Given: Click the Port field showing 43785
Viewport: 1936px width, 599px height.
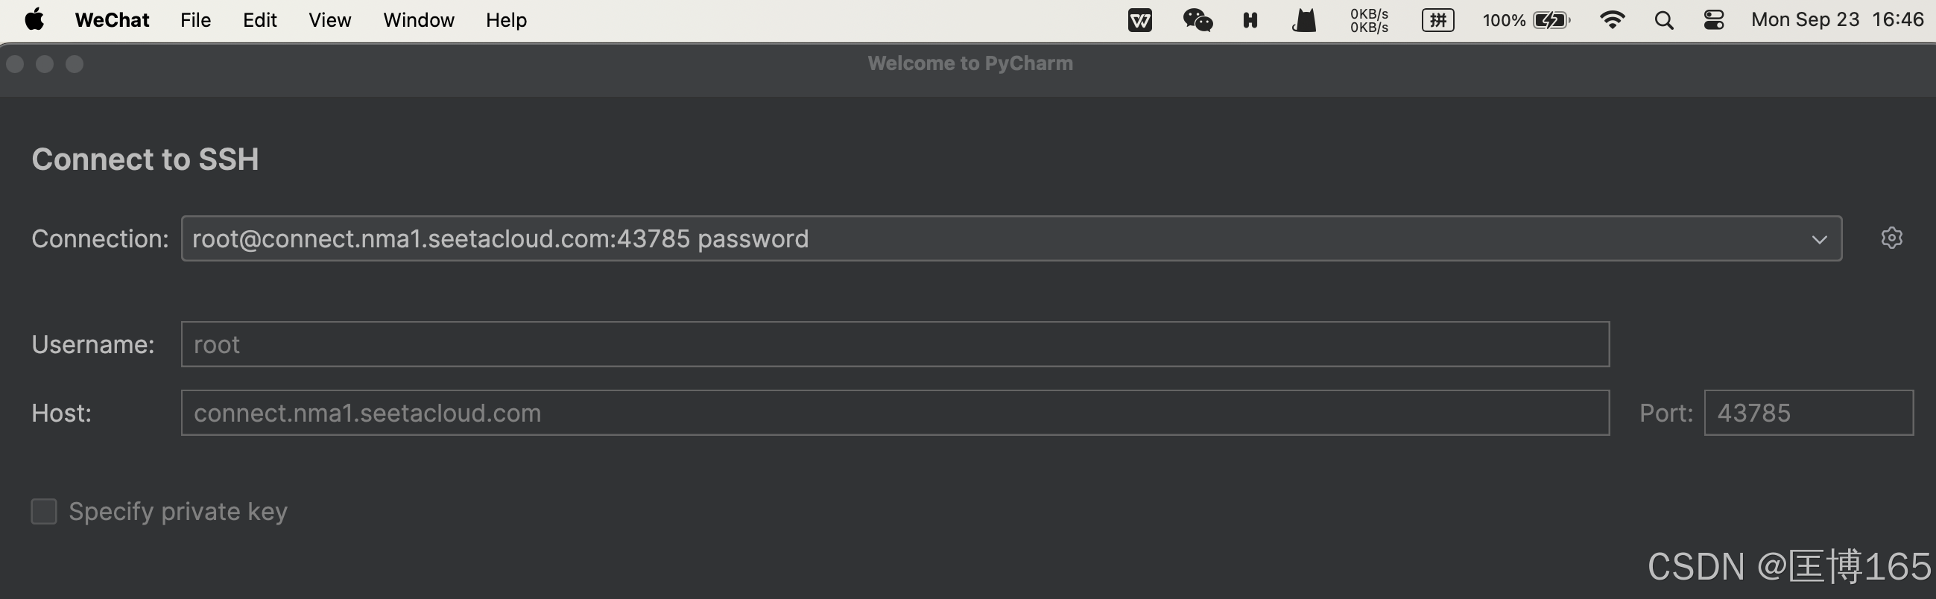Looking at the screenshot, I should click(1808, 413).
